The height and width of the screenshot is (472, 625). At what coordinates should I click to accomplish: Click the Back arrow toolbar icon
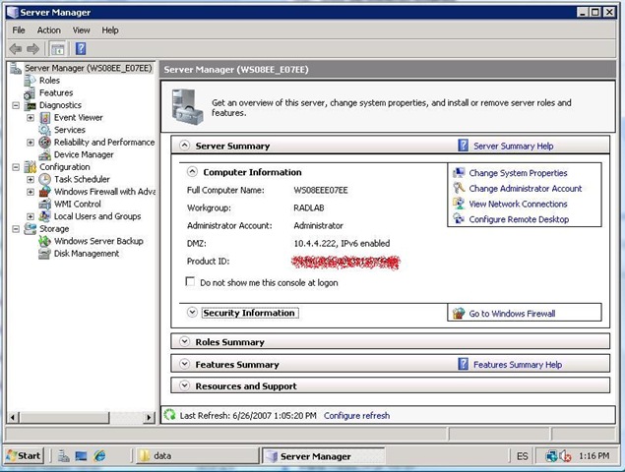pos(15,48)
